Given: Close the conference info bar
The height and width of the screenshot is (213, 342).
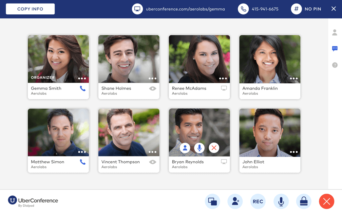Looking at the screenshot, I should [333, 9].
